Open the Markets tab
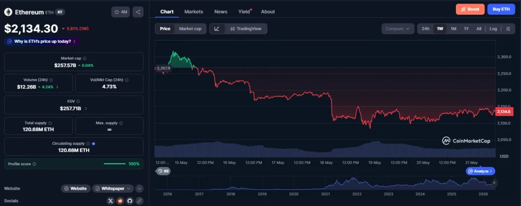The height and width of the screenshot is (206, 521). click(194, 12)
